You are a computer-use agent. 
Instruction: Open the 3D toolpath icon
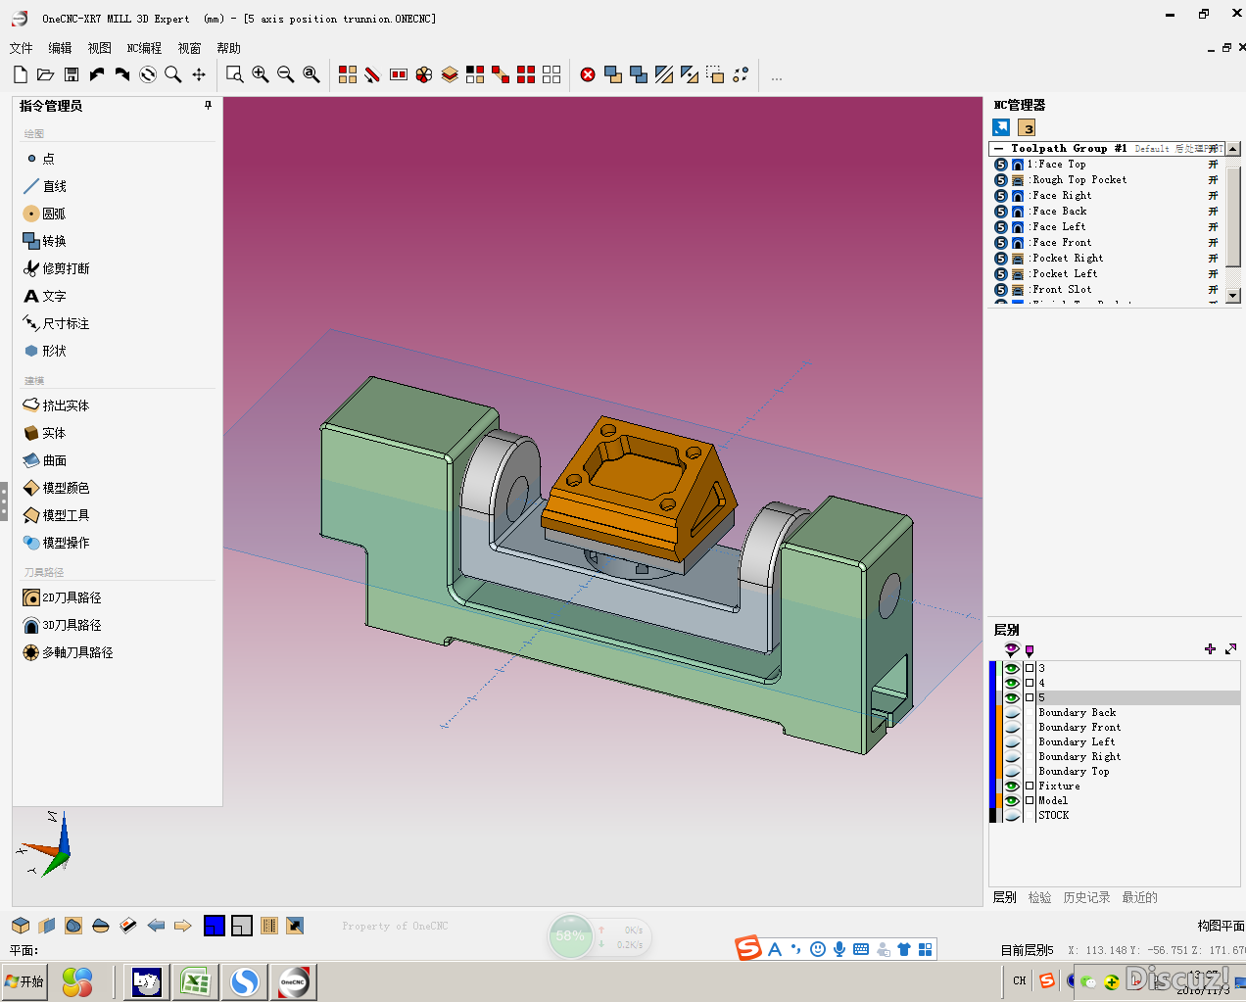31,625
